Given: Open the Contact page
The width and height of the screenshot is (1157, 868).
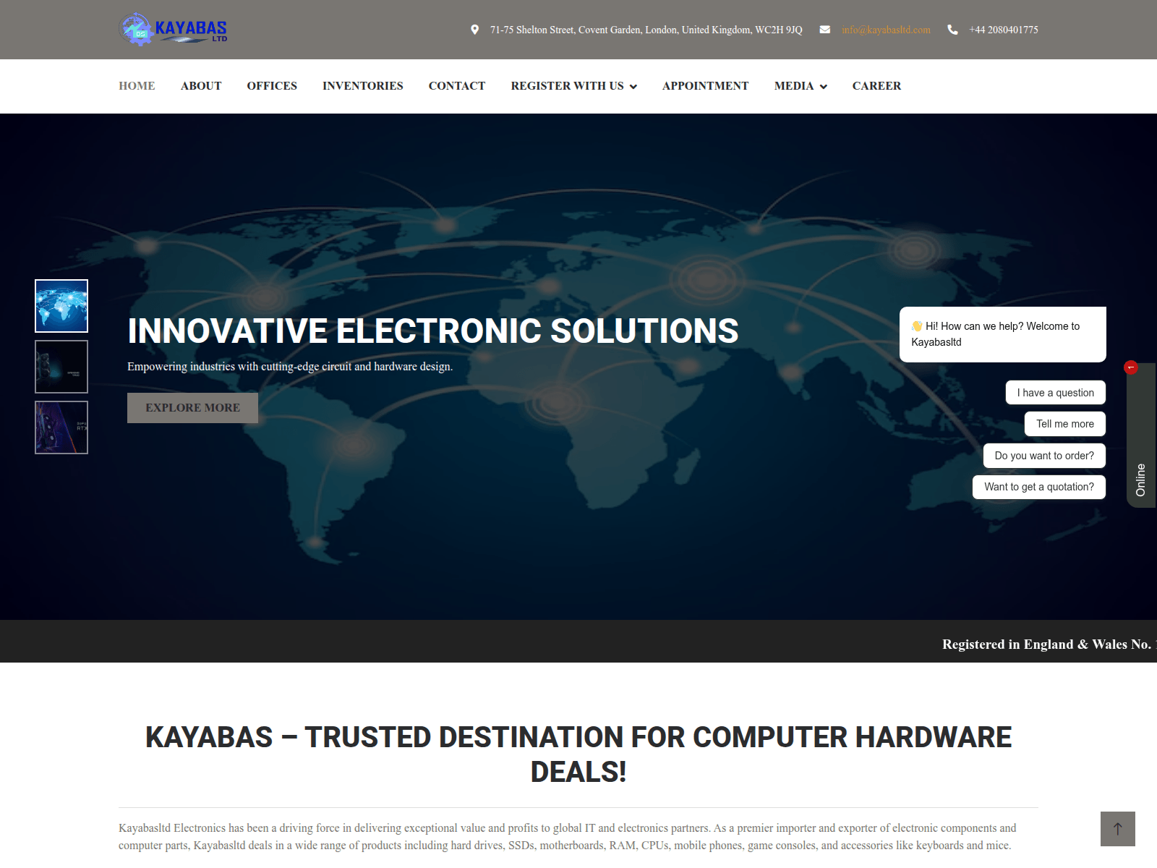Looking at the screenshot, I should click(x=457, y=86).
